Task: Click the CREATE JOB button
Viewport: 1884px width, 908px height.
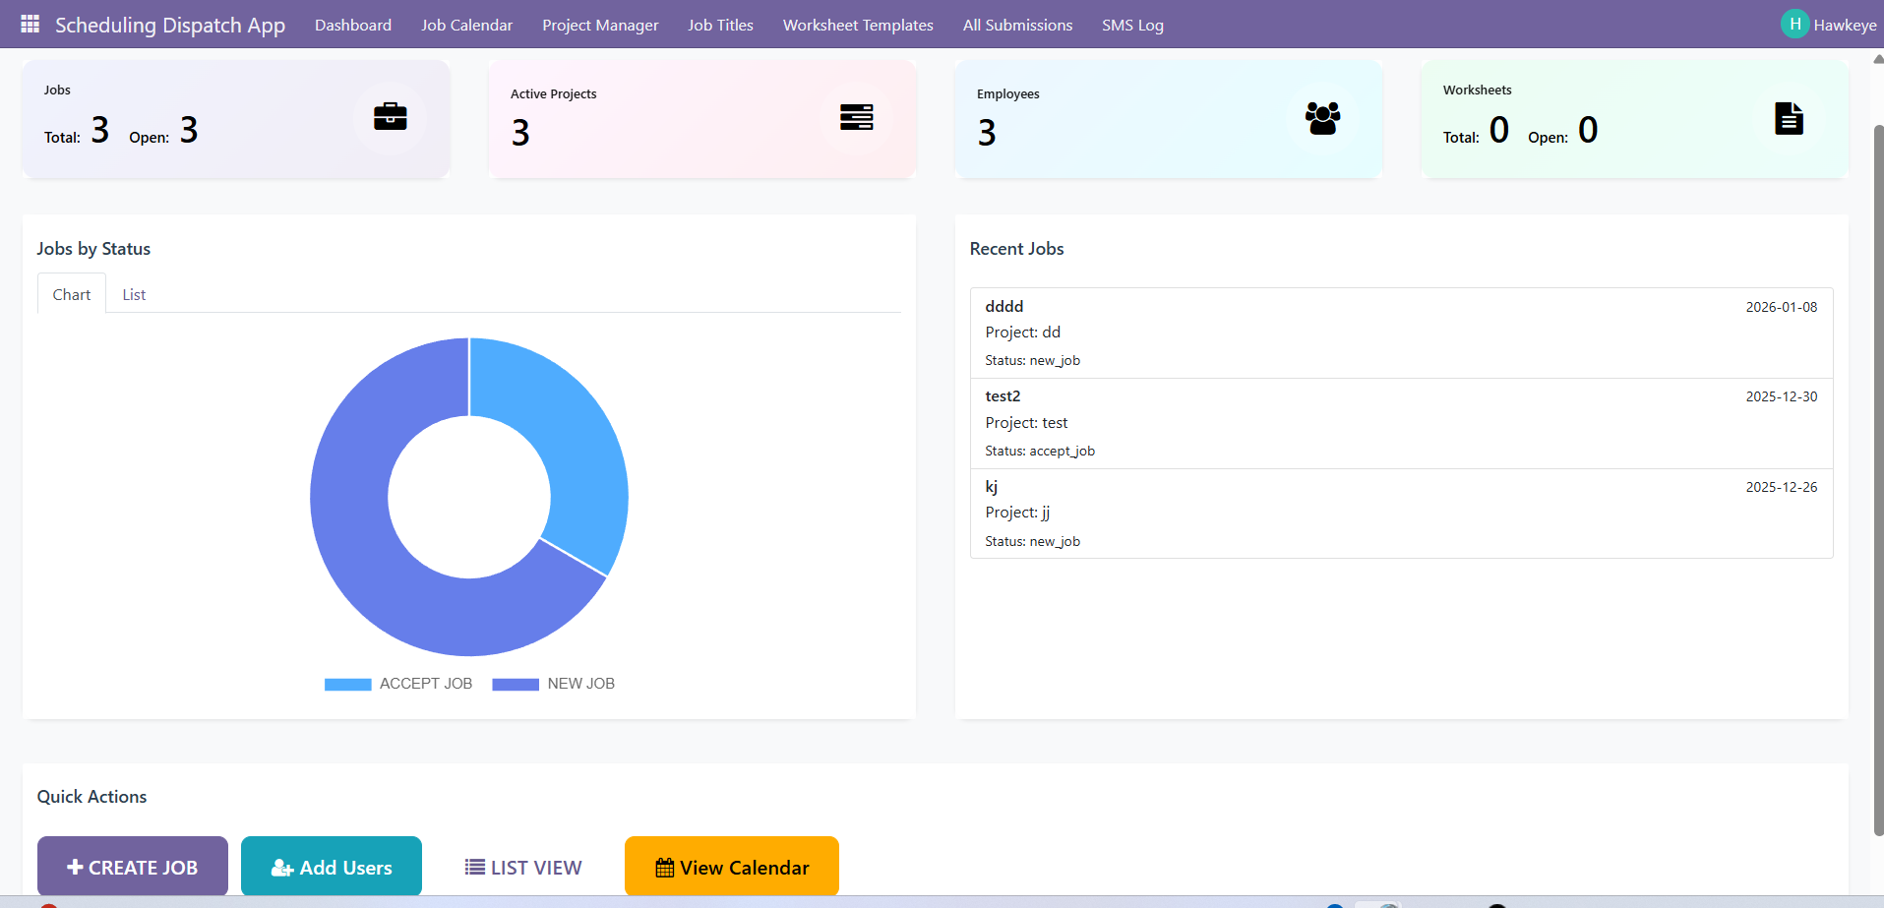Action: pos(132,866)
